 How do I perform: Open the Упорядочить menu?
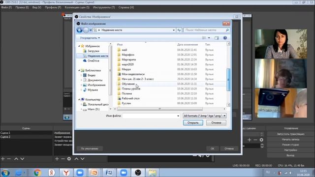90,38
